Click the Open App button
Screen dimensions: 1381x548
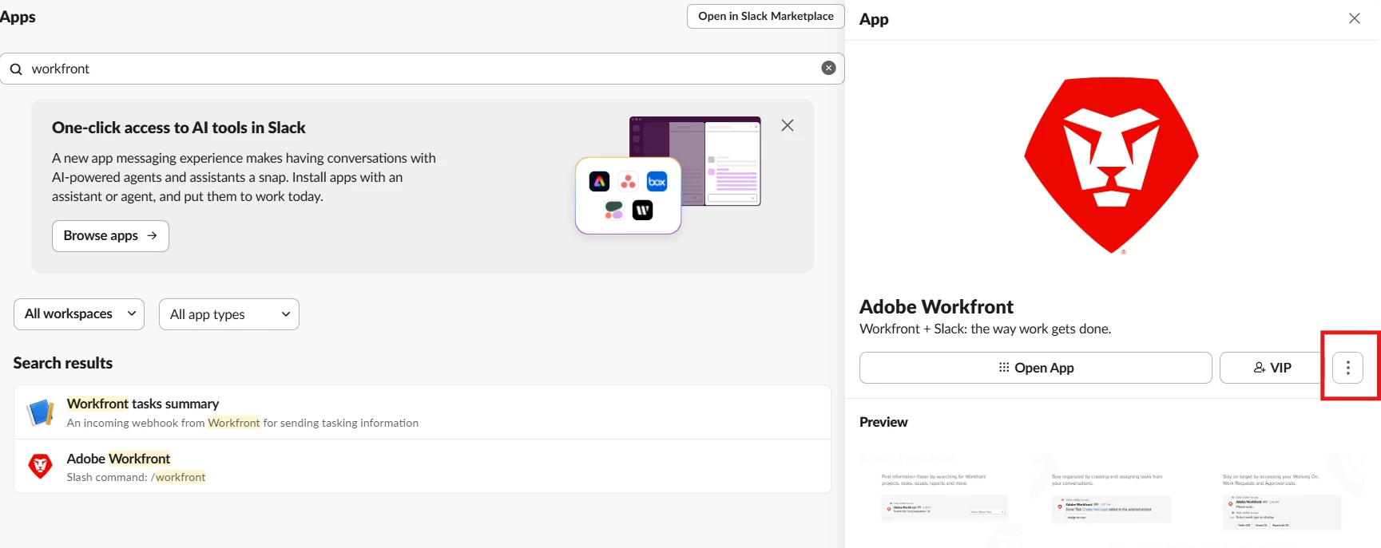pos(1036,368)
